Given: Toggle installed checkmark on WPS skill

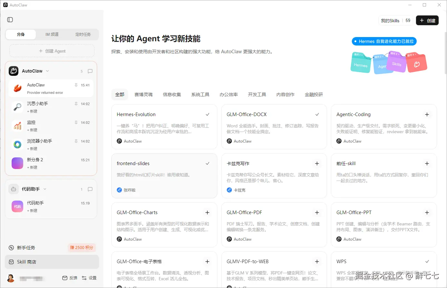Looking at the screenshot, I should click(427, 262).
